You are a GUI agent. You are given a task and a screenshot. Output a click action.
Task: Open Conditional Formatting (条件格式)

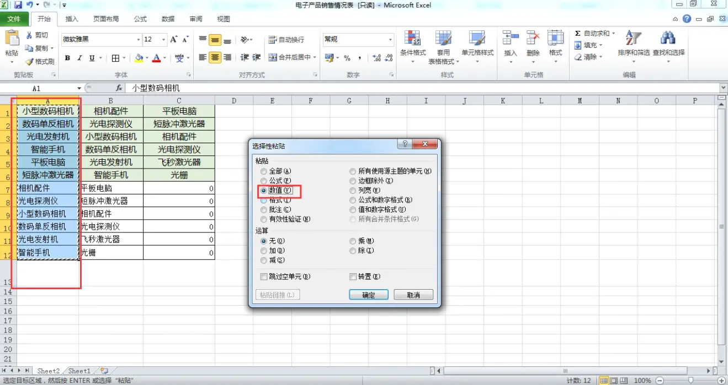coord(413,46)
